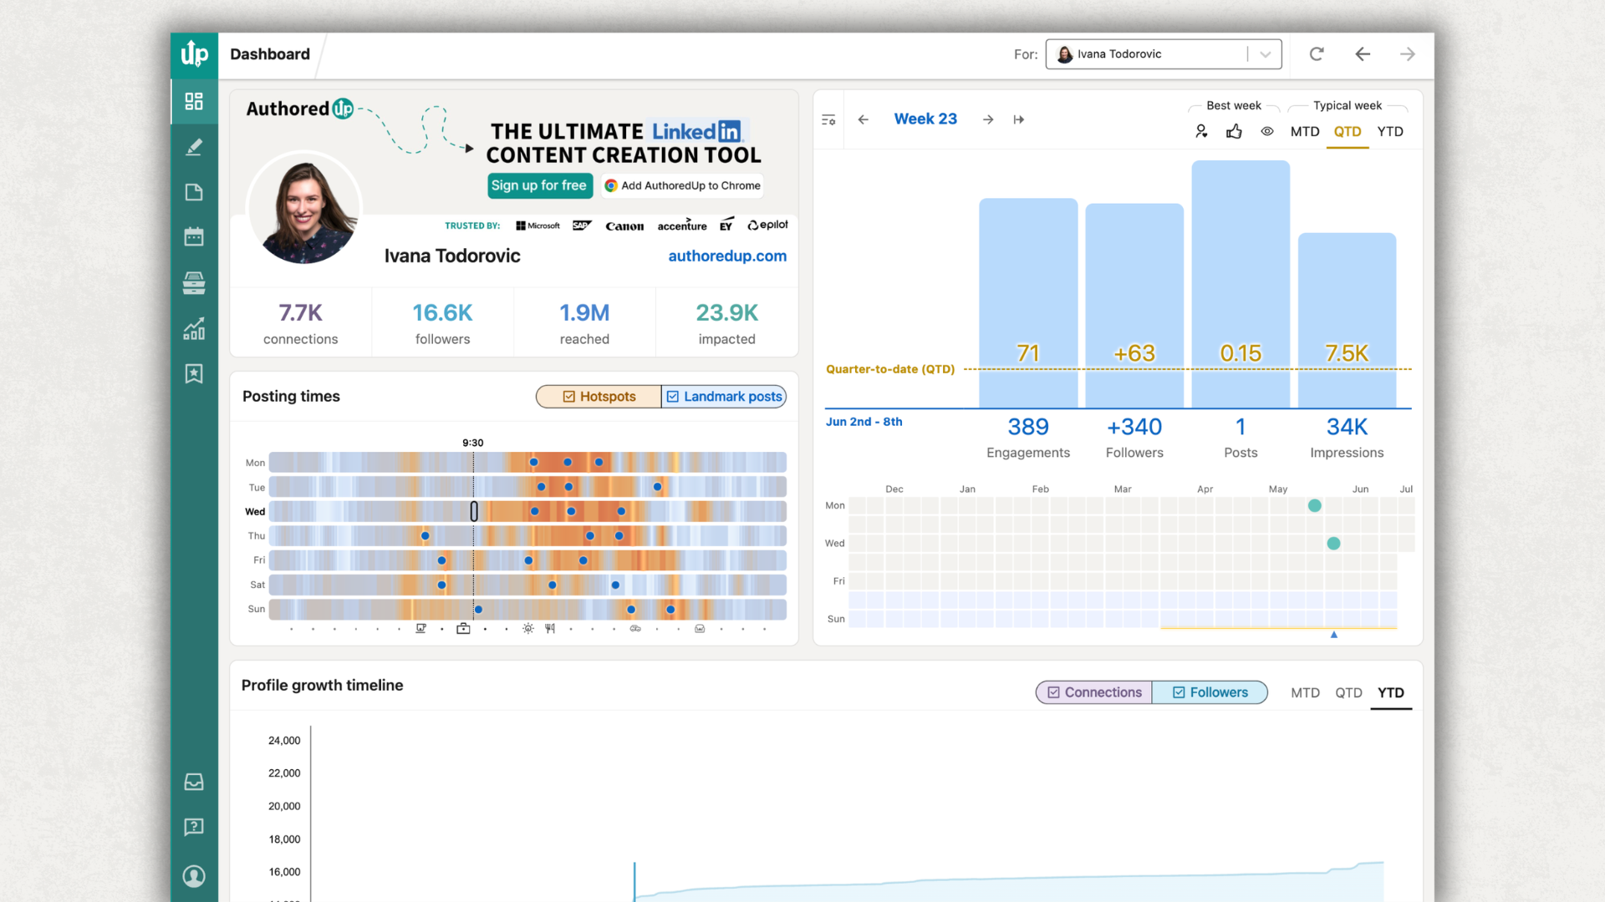Select YTD in profile growth timeline
The height and width of the screenshot is (902, 1605).
click(1391, 693)
